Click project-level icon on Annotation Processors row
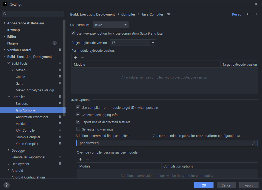The width and height of the screenshot is (262, 190). click(60, 117)
